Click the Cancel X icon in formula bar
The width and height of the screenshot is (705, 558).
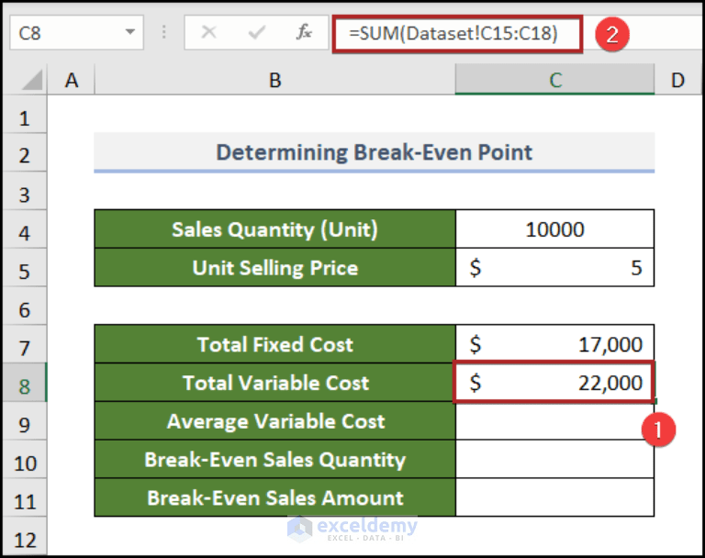[209, 32]
